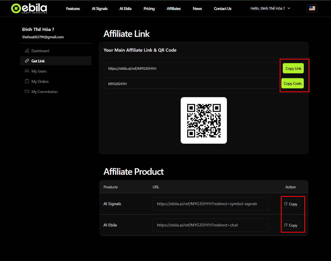Navigate to Contact Us in top bar
Image resolution: width=331 pixels, height=261 pixels.
click(x=222, y=9)
